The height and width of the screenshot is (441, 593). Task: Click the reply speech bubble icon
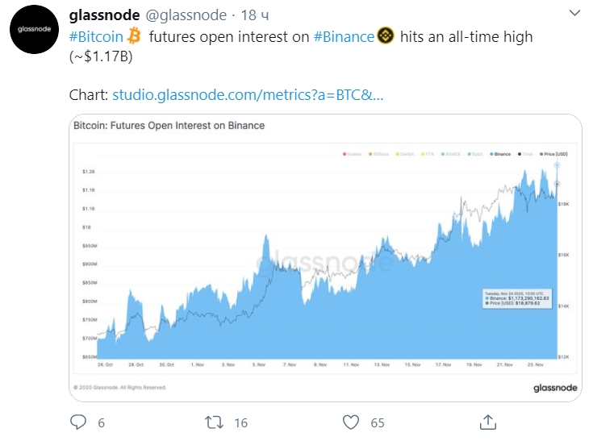[x=78, y=422]
